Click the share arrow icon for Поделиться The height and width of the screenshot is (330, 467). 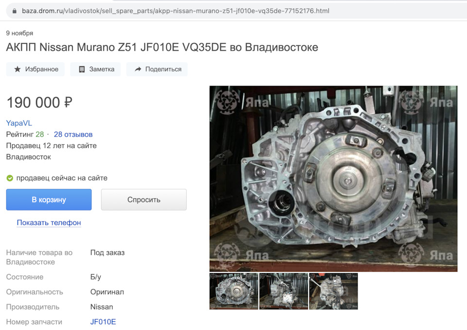[138, 69]
